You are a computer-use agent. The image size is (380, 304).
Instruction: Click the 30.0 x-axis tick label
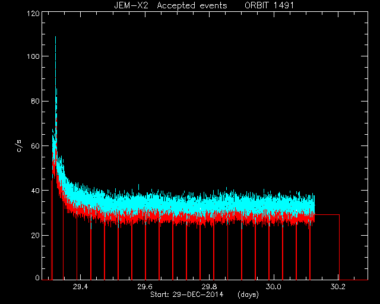[274, 287]
